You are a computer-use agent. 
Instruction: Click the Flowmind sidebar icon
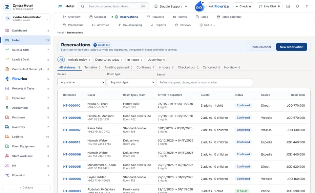[7, 175]
